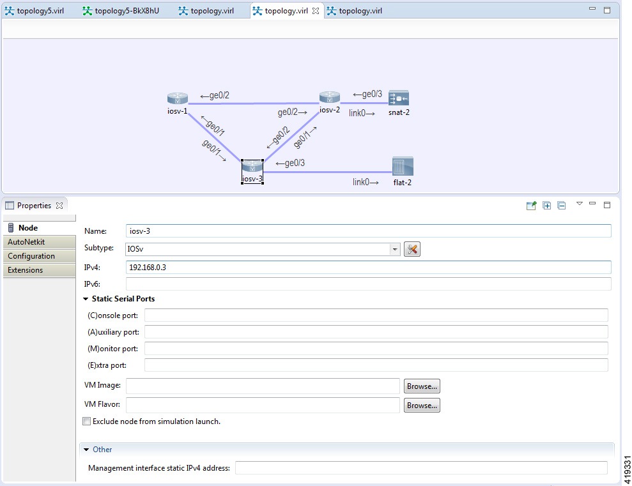Click the snat-2 node icon

[398, 99]
